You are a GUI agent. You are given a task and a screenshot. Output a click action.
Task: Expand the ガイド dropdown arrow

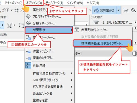tap(12, 10)
